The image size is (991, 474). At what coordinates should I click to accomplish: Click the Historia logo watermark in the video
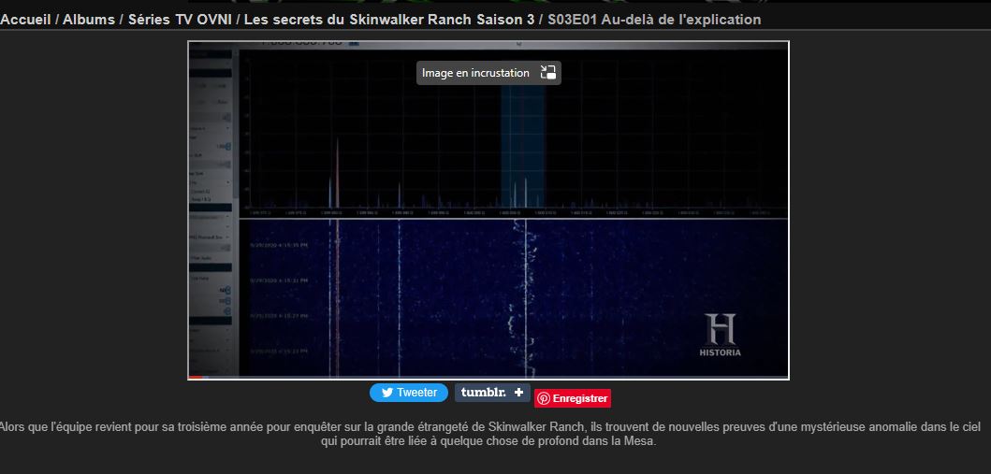click(x=720, y=336)
